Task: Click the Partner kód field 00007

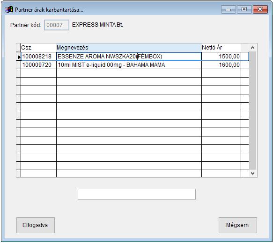Action: coord(57,25)
